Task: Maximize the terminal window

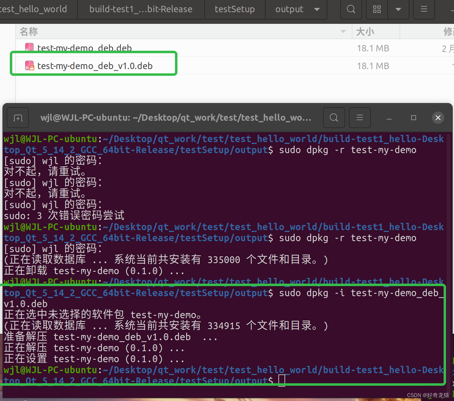Action: tap(414, 118)
